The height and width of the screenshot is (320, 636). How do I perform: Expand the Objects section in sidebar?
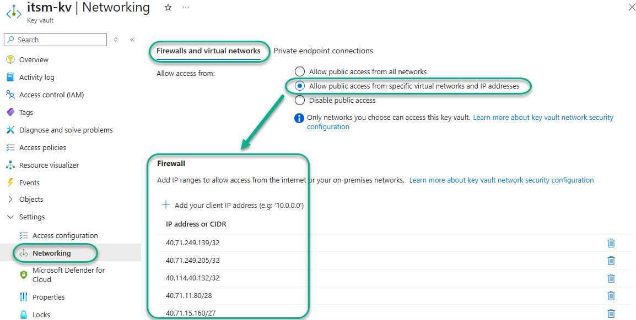click(x=10, y=199)
